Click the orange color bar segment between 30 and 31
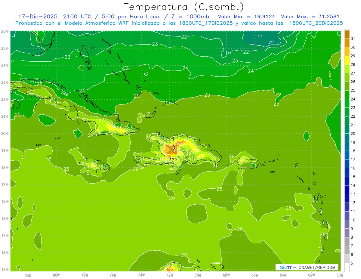 [x=347, y=43]
